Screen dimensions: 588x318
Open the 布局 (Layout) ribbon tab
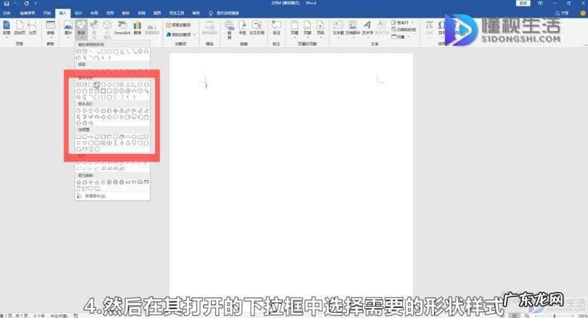[x=94, y=13]
